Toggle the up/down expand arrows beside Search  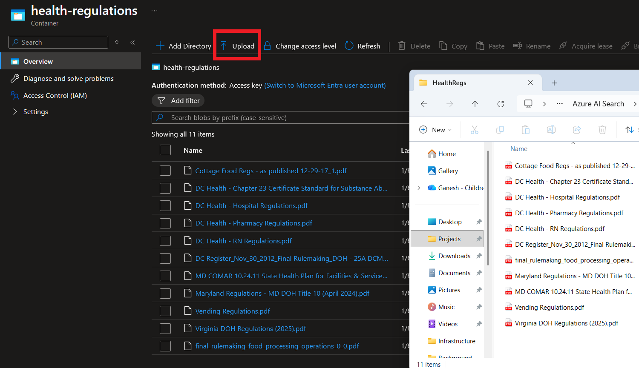pyautogui.click(x=117, y=42)
